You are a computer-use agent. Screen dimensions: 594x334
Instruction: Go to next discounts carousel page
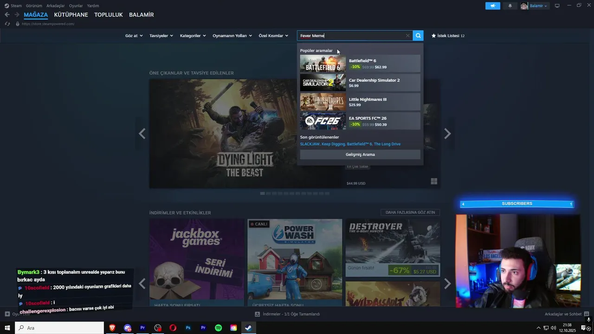447,283
